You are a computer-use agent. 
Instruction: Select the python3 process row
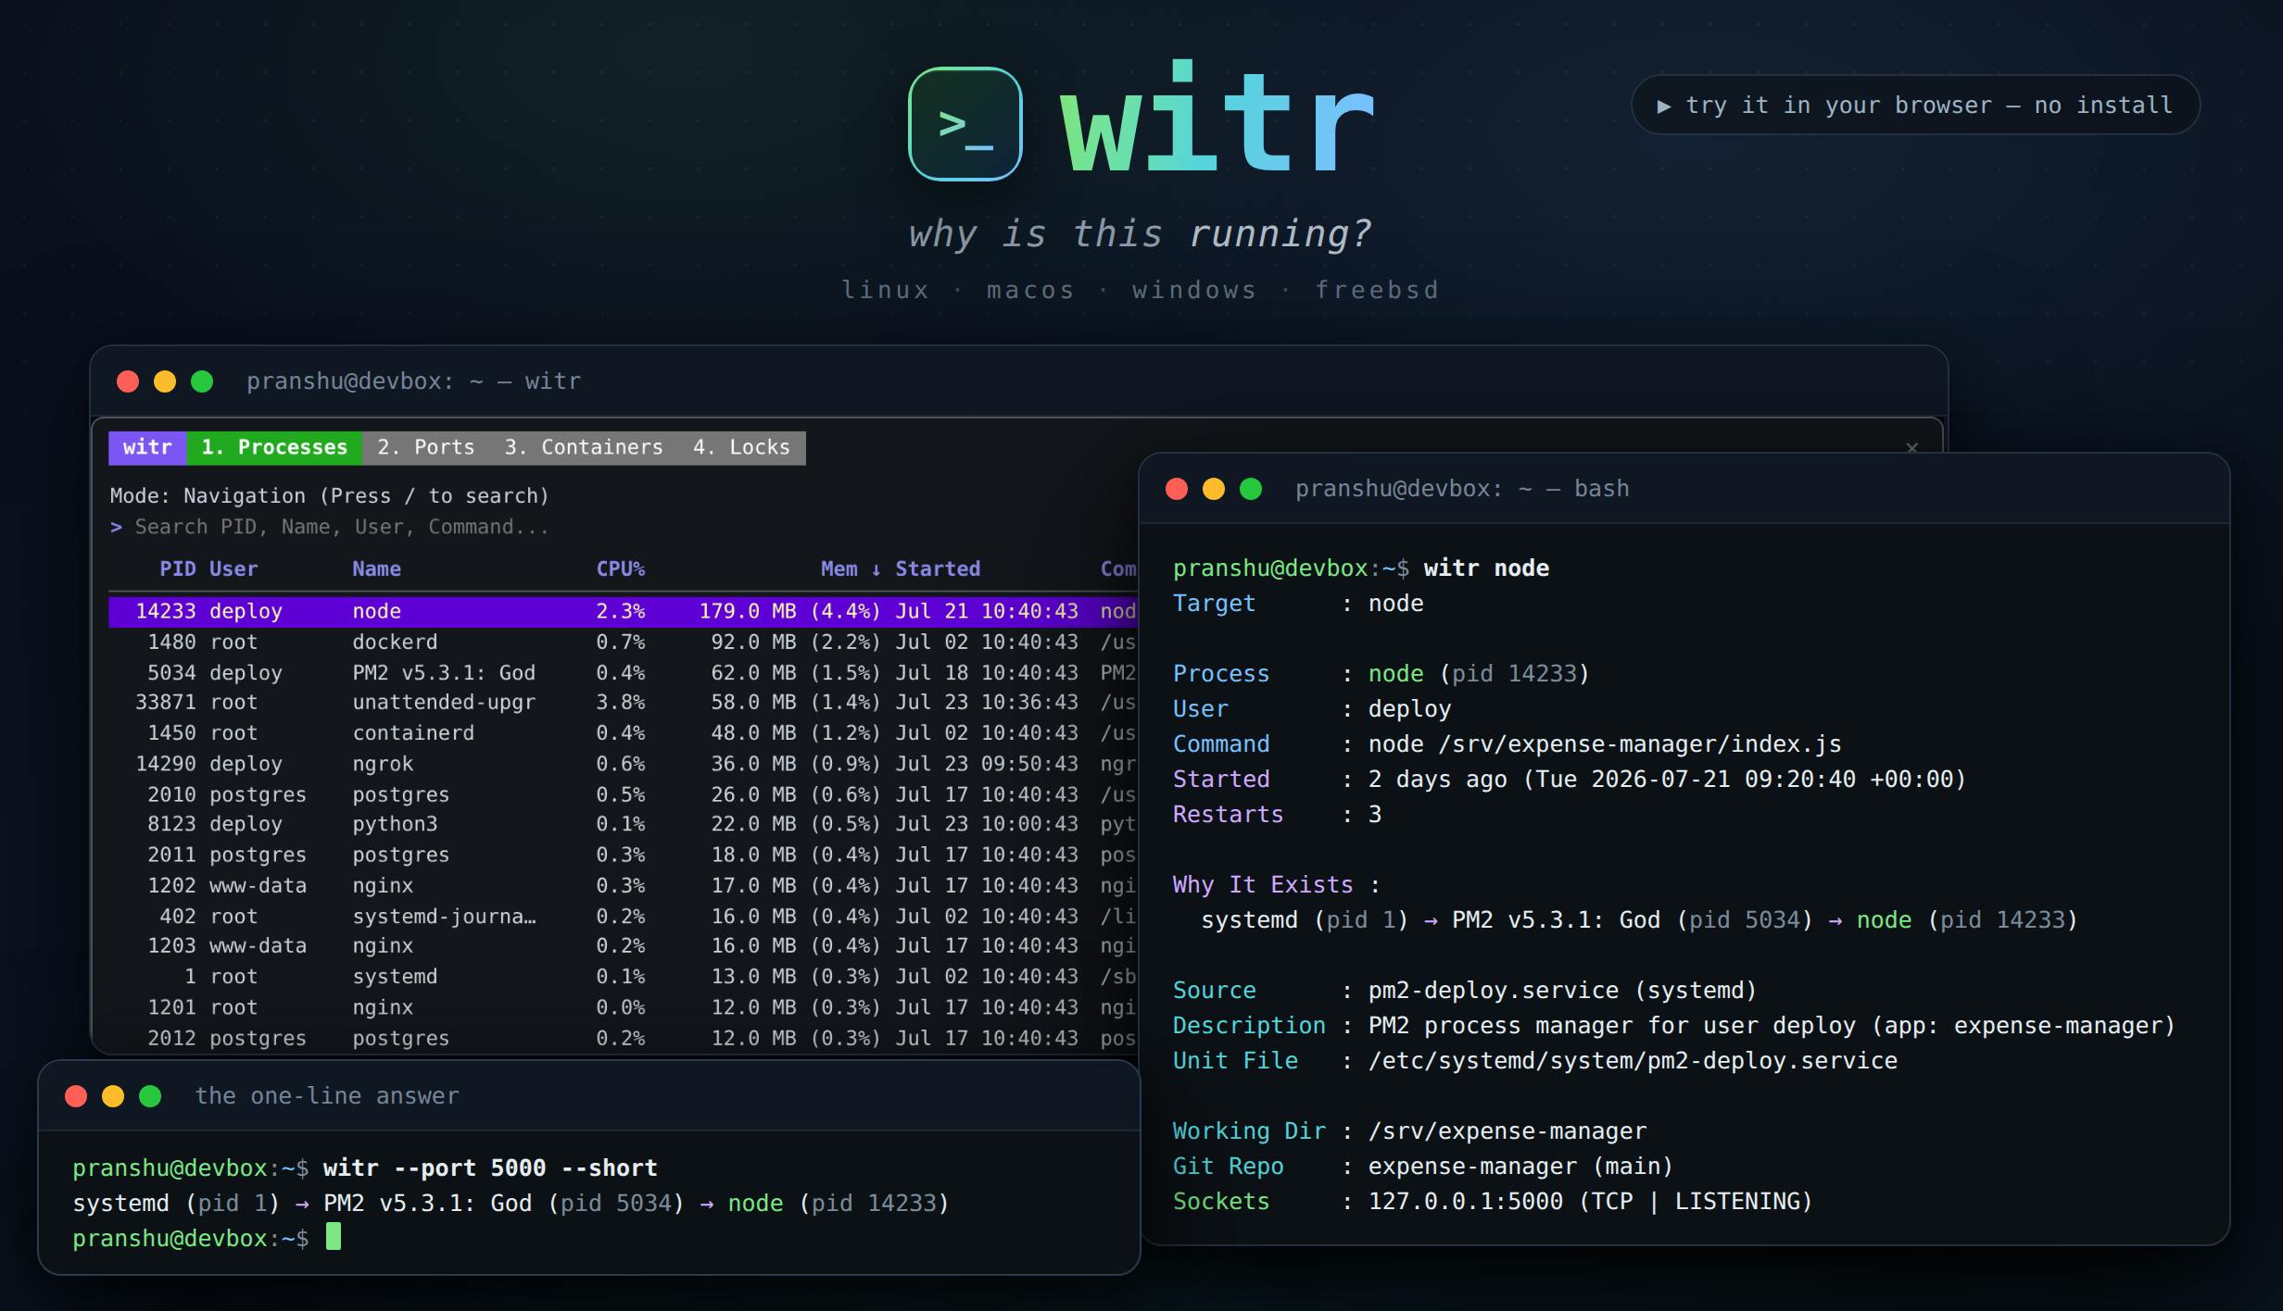[x=623, y=824]
